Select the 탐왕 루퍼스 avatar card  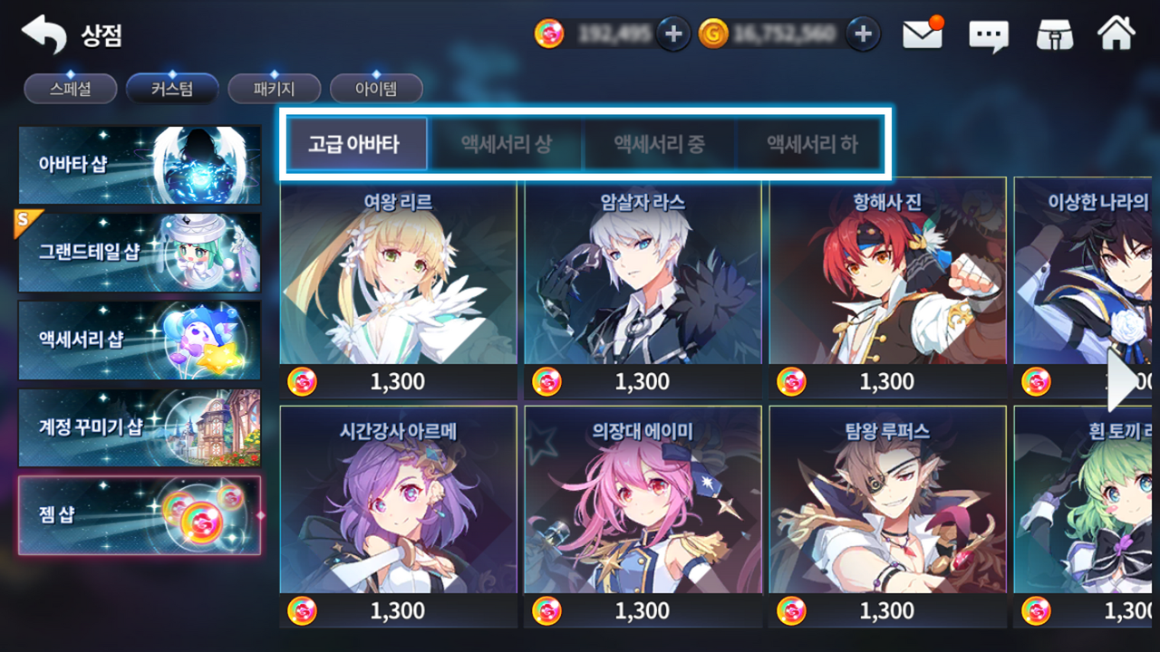coord(888,516)
